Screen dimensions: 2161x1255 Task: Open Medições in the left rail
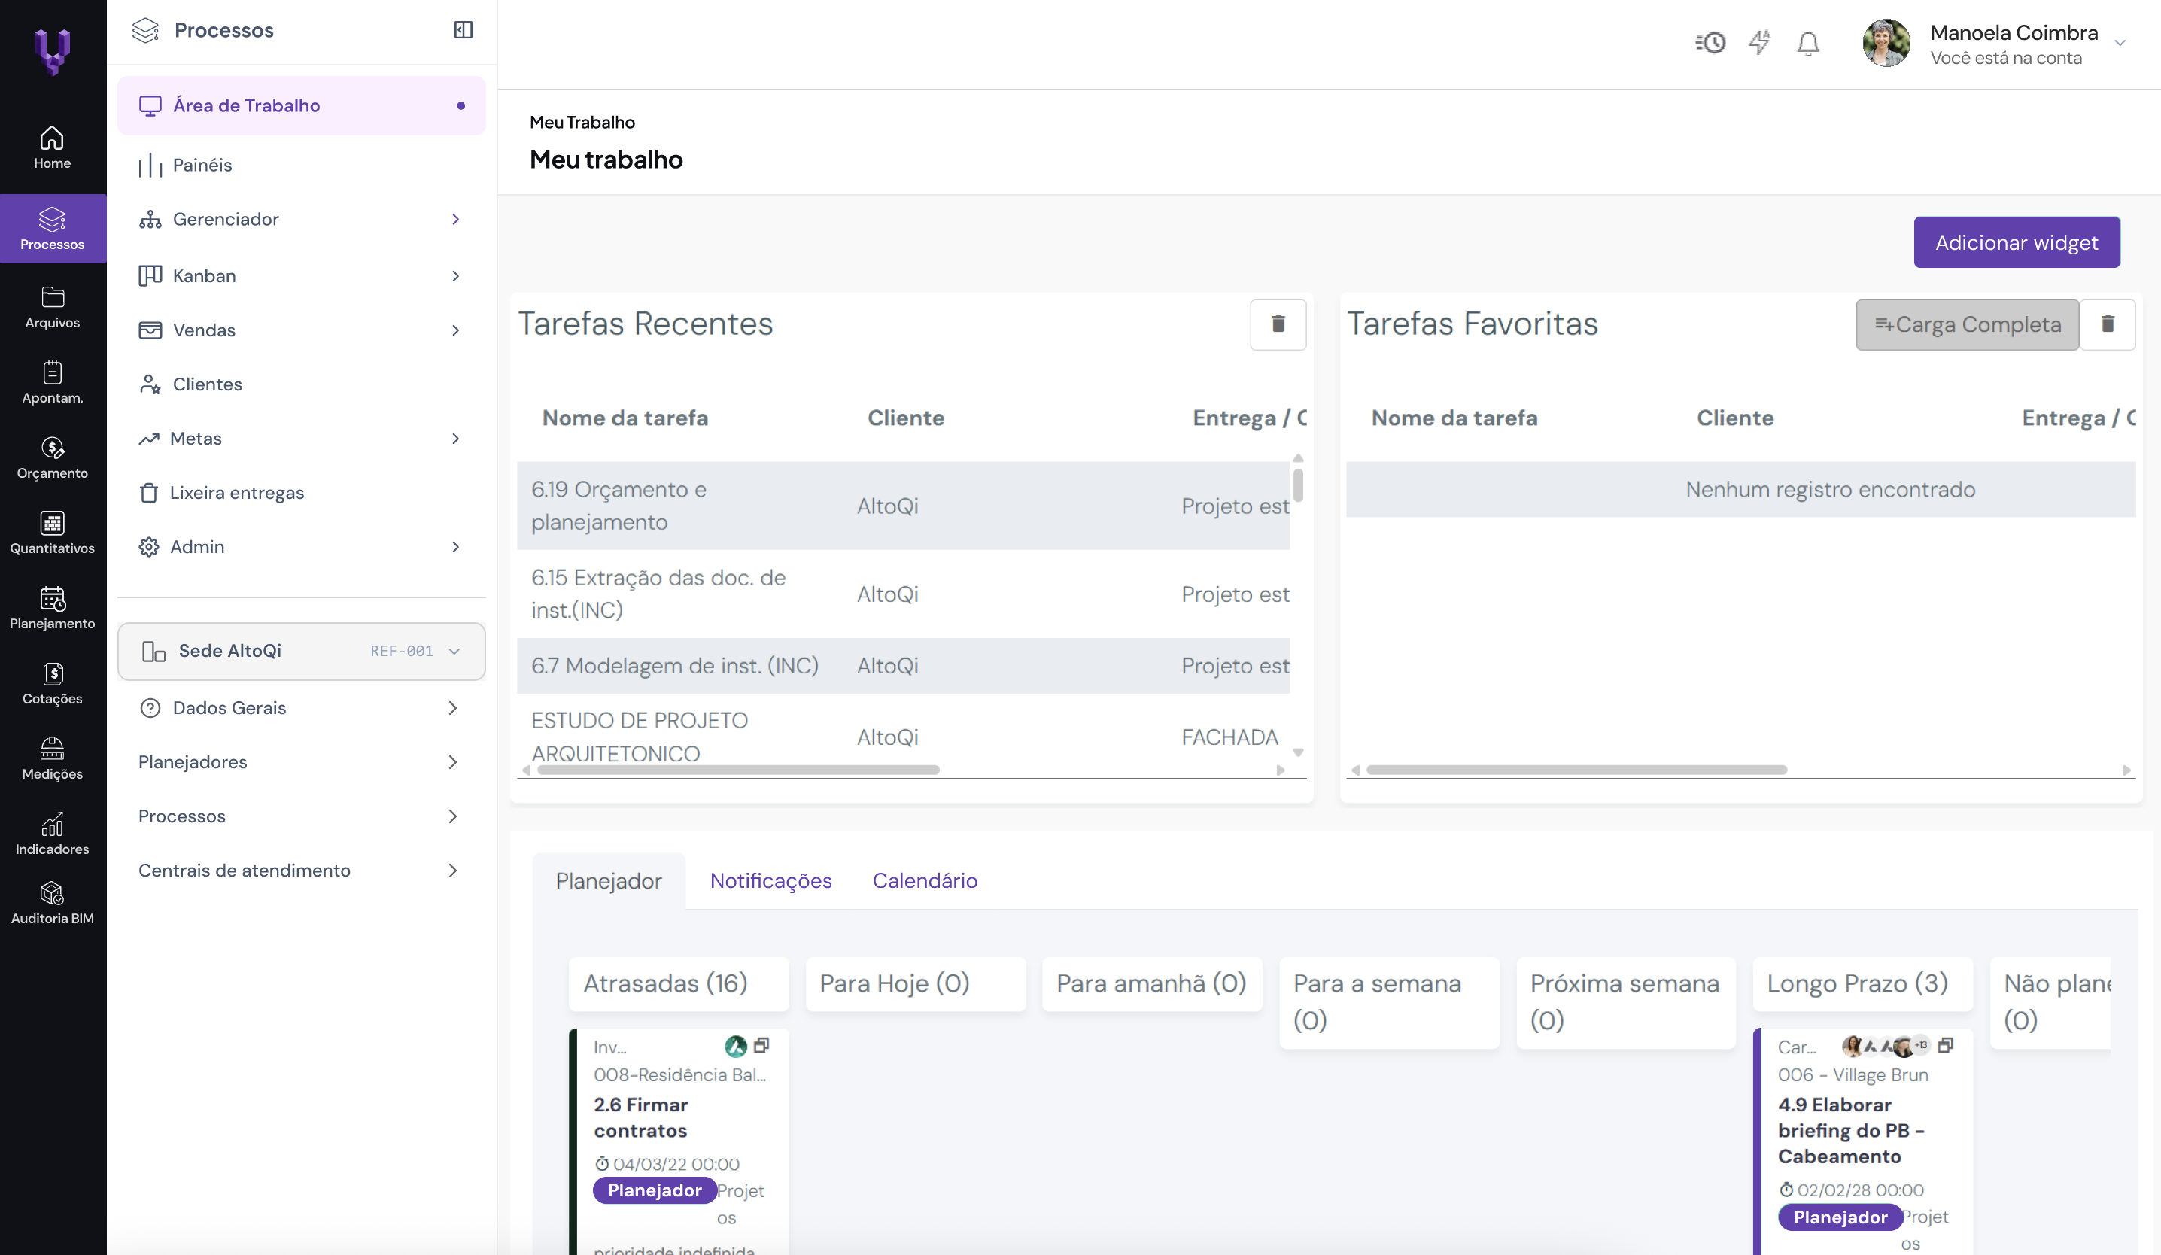[53, 759]
